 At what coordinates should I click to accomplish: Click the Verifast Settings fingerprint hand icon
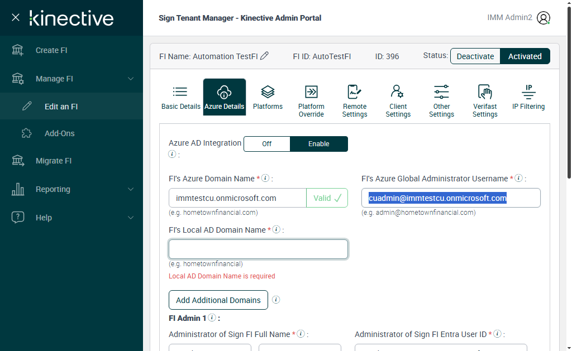point(485,92)
